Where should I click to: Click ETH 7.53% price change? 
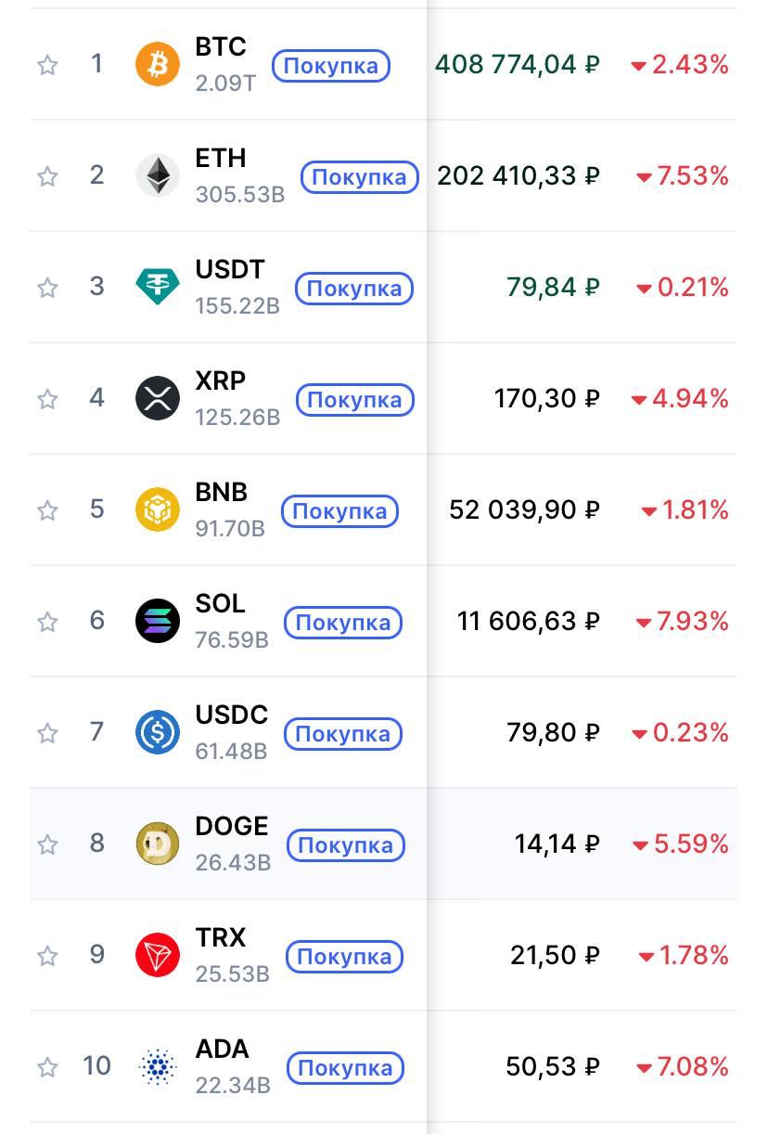coord(683,176)
